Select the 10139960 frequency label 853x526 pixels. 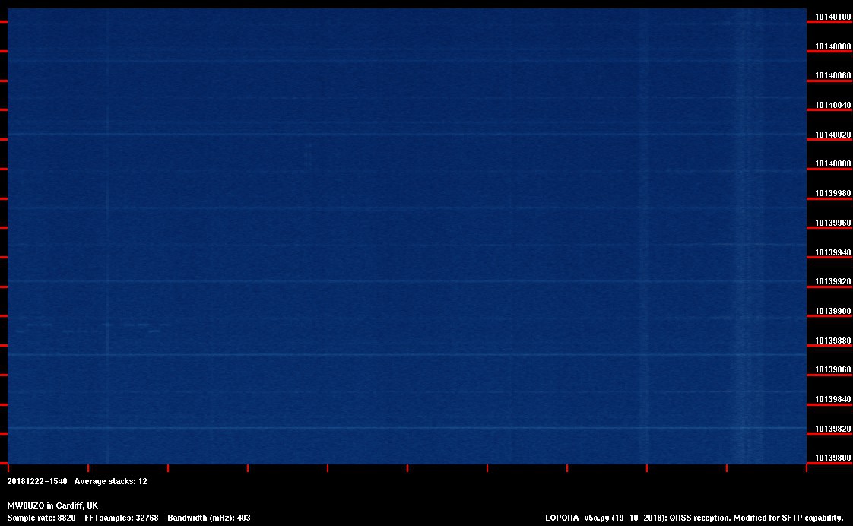[832, 223]
